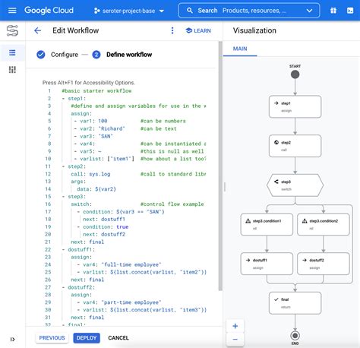Image resolution: width=360 pixels, height=348 pixels.
Task: Click the END node circle
Action: (295, 336)
